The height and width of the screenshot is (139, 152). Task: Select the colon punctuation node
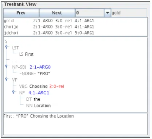(x=14, y=61)
